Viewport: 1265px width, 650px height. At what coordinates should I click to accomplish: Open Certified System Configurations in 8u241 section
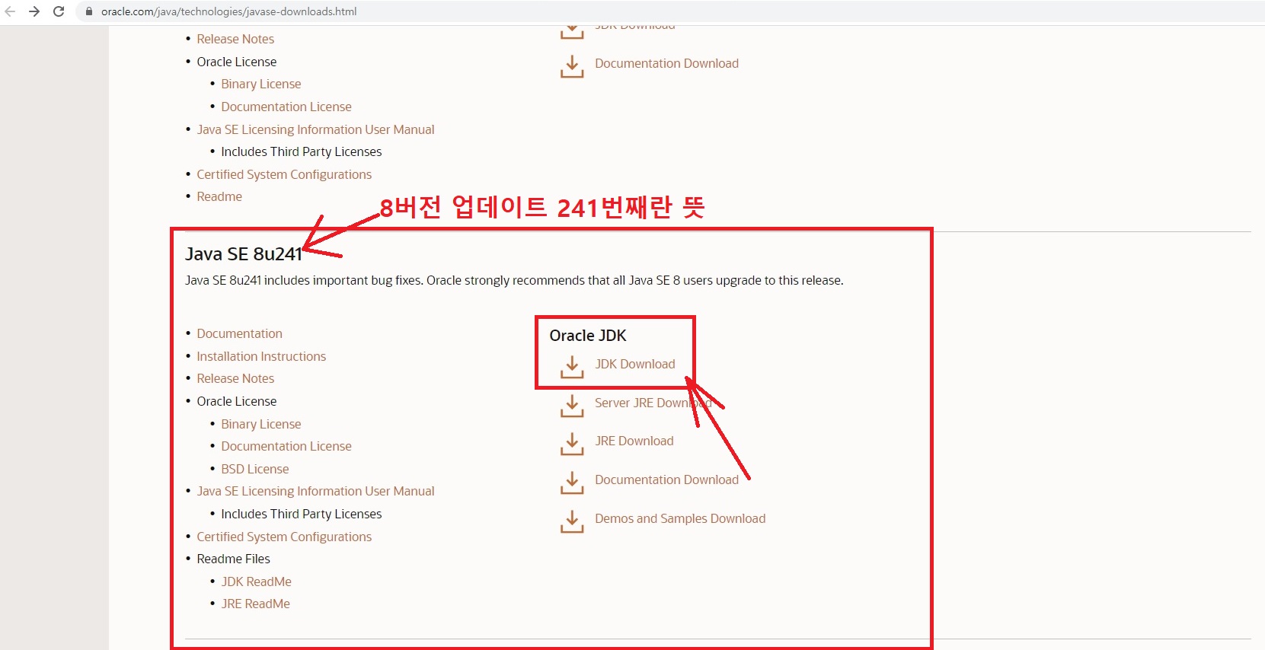point(284,537)
